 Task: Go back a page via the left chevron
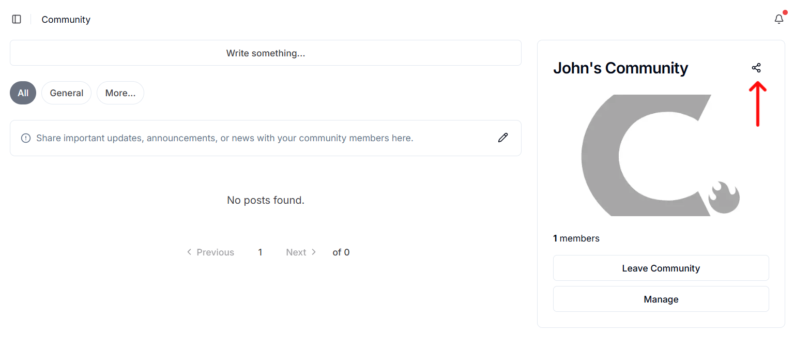(x=189, y=252)
